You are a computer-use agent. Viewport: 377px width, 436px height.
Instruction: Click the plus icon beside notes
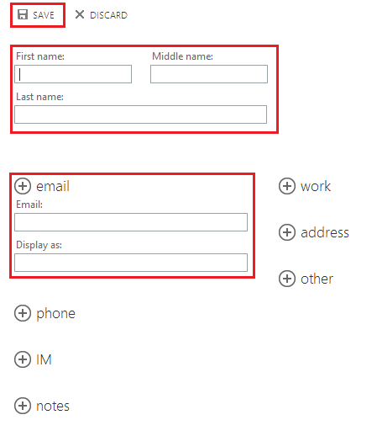pyautogui.click(x=23, y=406)
